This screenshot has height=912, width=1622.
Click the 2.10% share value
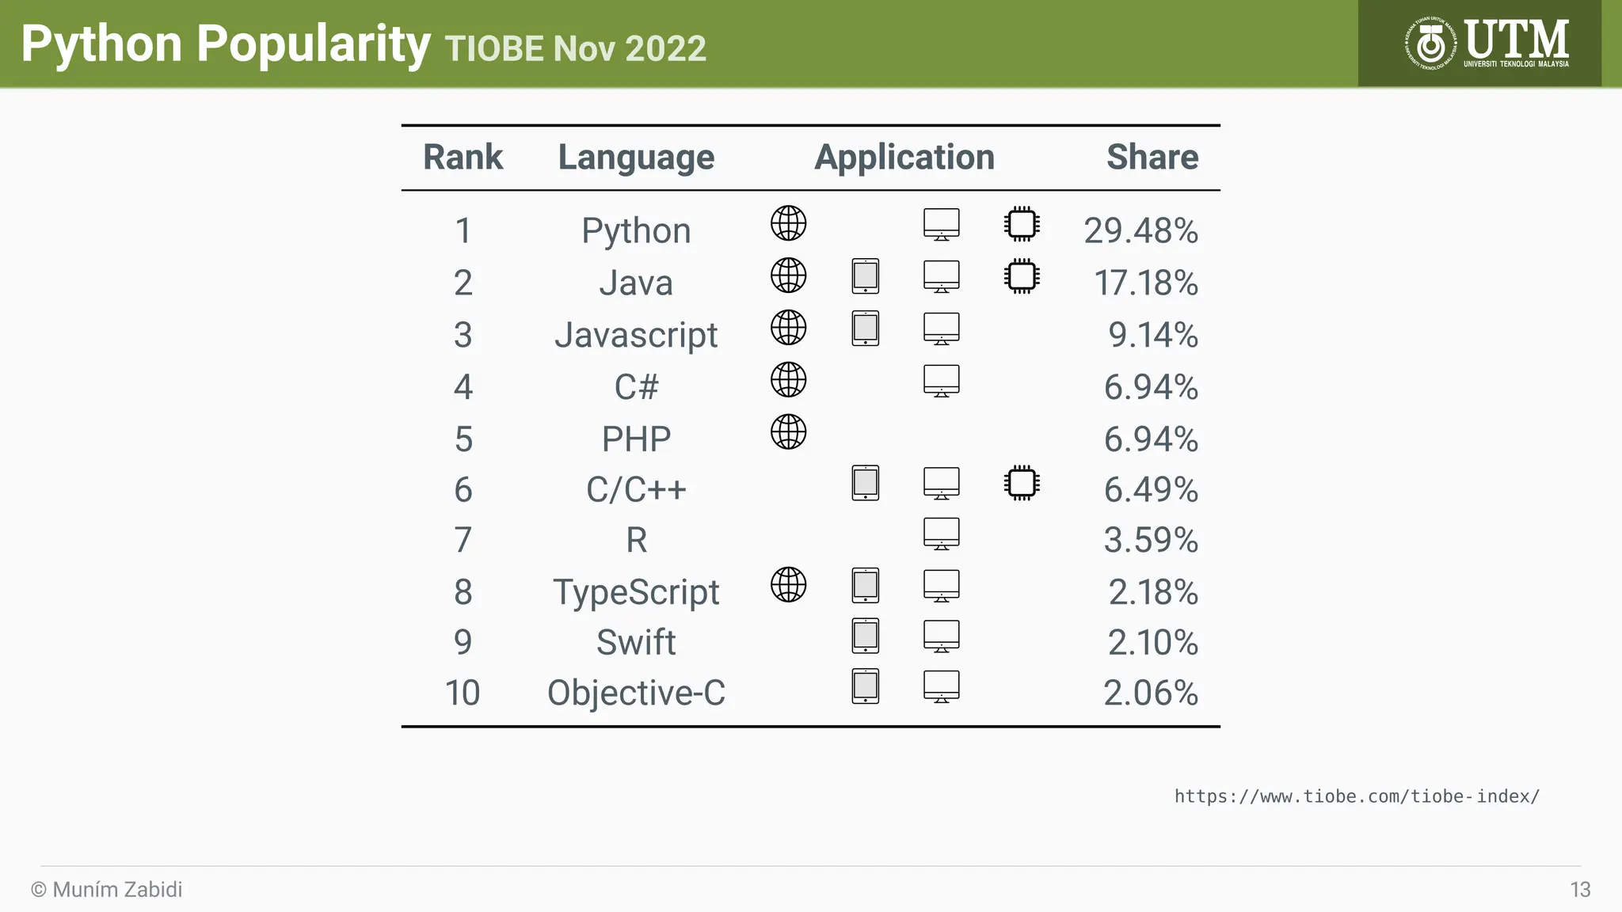point(1153,643)
